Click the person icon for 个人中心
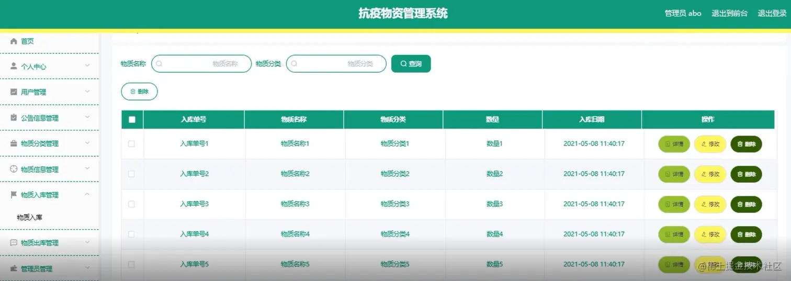 pos(14,66)
